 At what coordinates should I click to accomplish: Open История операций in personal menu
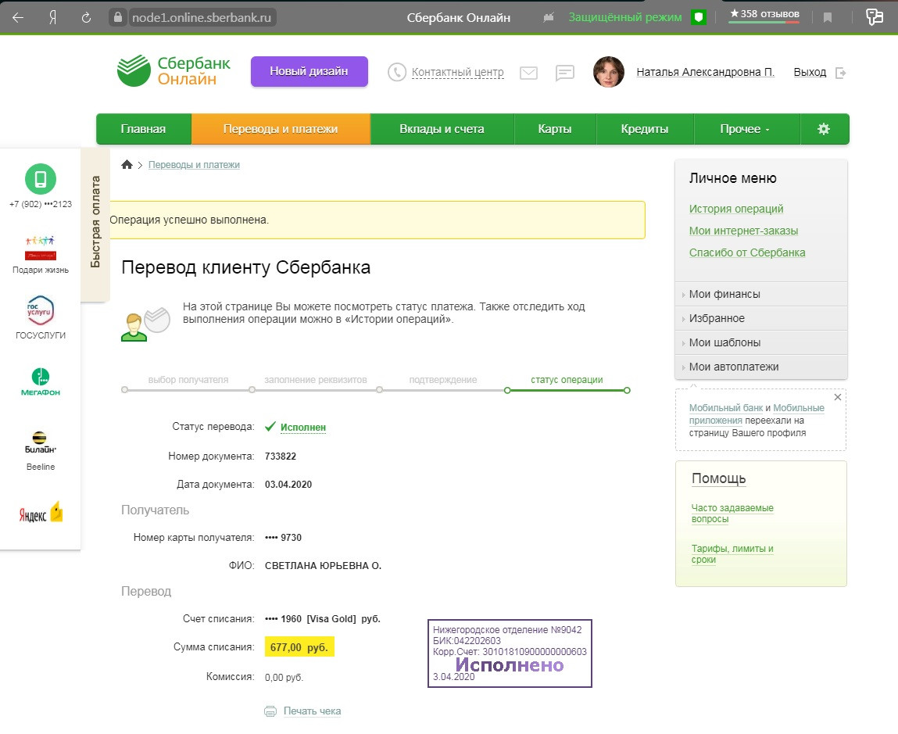[x=736, y=209]
